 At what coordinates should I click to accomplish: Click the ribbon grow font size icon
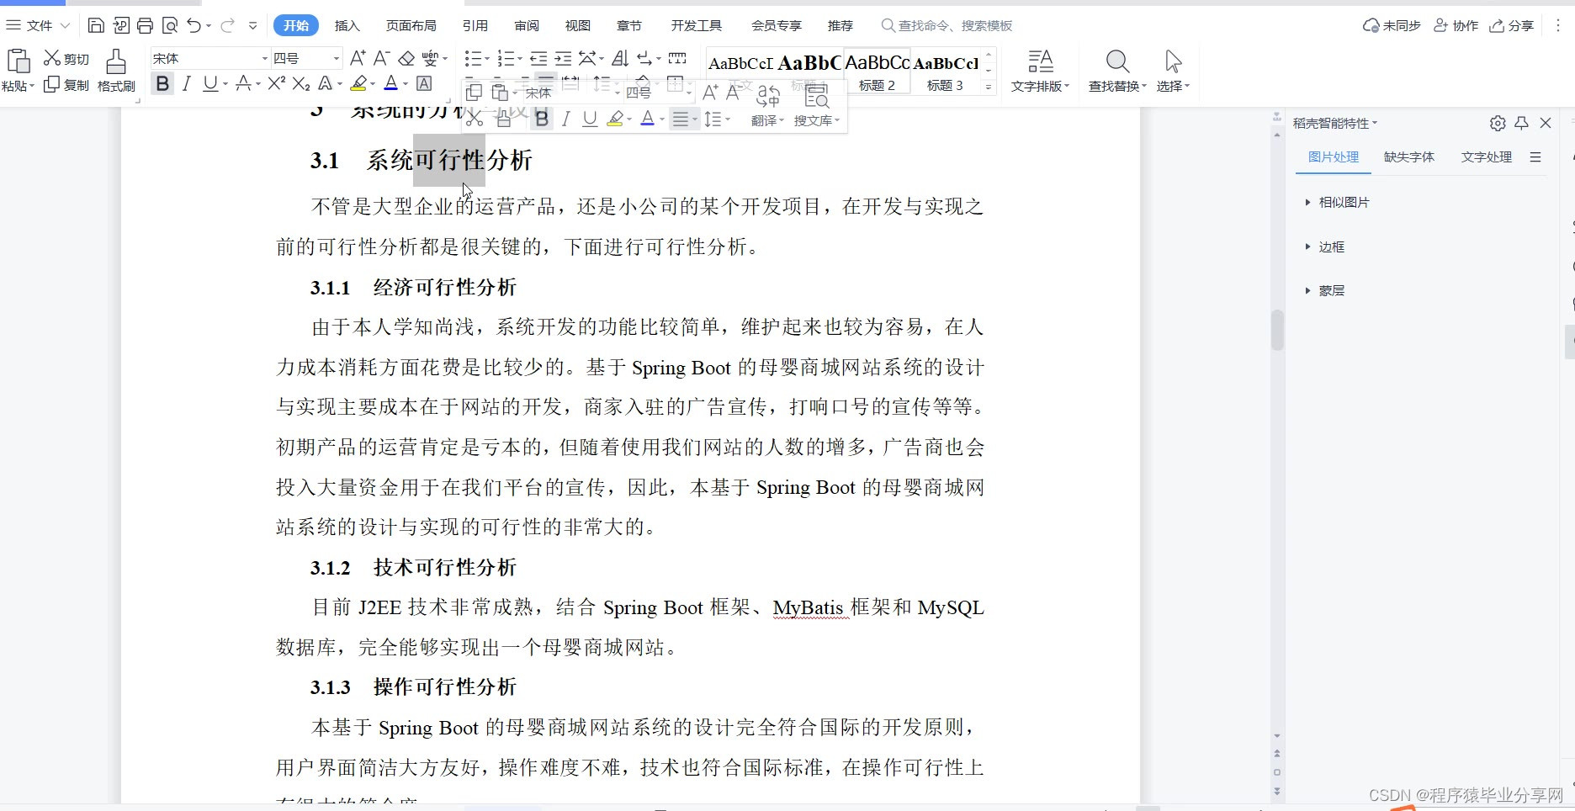358,58
